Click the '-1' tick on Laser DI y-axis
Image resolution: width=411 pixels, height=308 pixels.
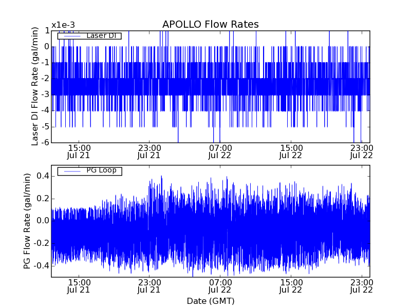[45, 63]
